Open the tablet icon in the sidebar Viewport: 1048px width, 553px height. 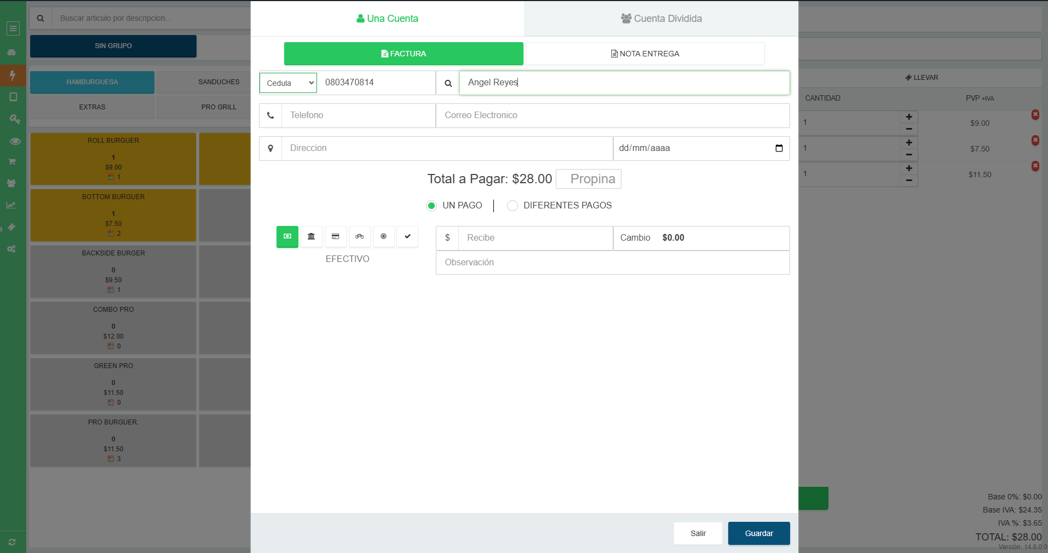pyautogui.click(x=13, y=97)
